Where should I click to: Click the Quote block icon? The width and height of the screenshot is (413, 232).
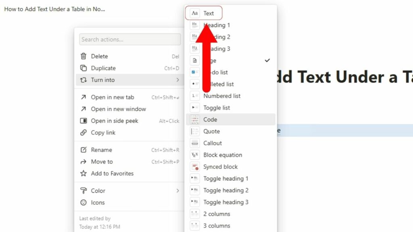coord(194,131)
